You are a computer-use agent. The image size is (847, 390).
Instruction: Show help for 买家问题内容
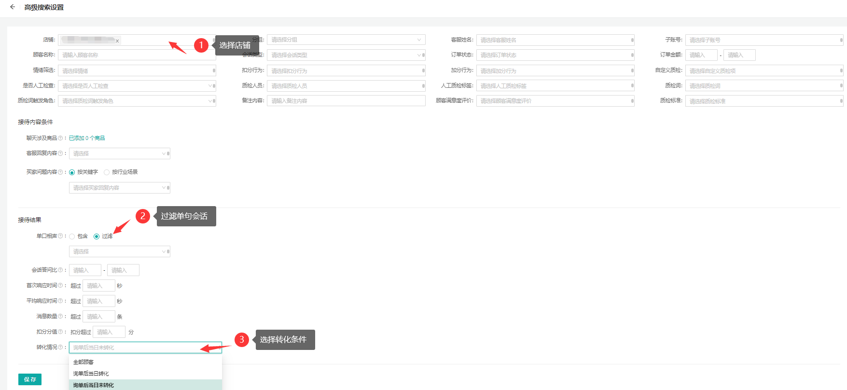(x=60, y=172)
